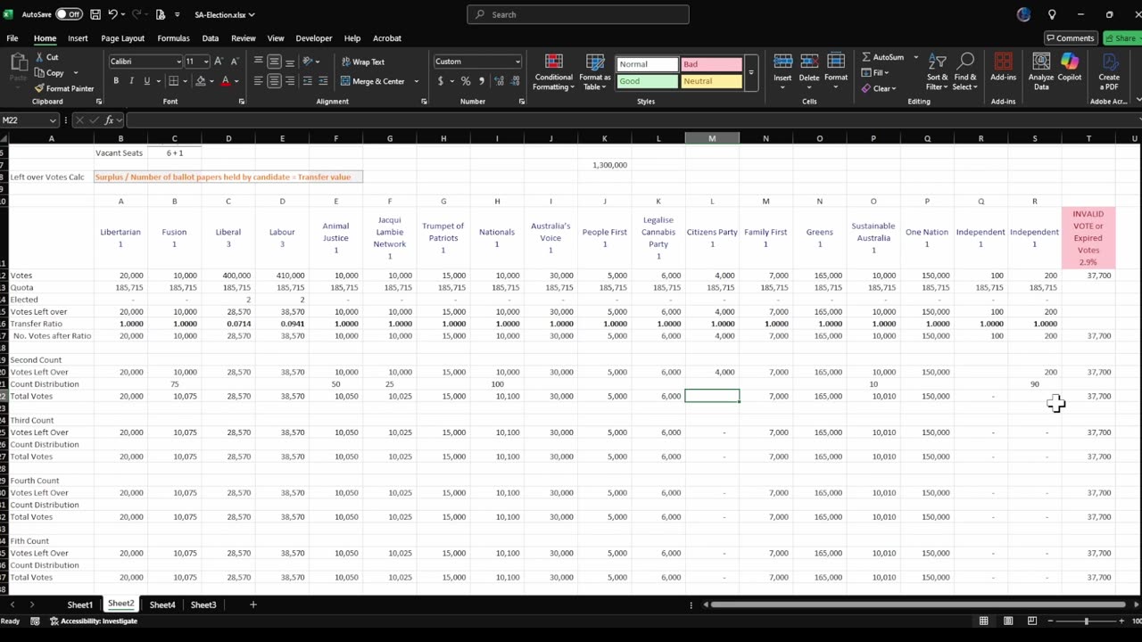This screenshot has width=1142, height=642.
Task: Click the Decrease Font Size icon
Action: point(236,62)
